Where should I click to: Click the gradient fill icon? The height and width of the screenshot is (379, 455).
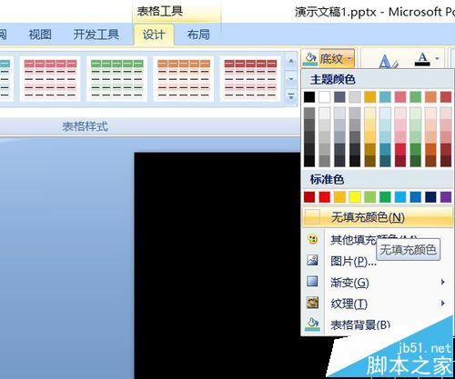point(312,281)
